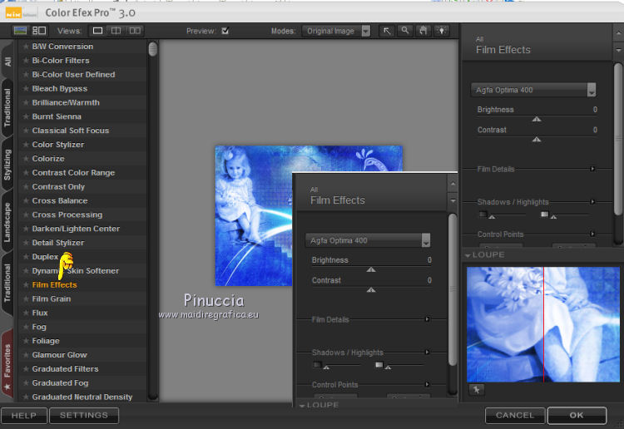Click the highlights protection icon in right panel
The height and width of the screenshot is (429, 624).
[544, 214]
